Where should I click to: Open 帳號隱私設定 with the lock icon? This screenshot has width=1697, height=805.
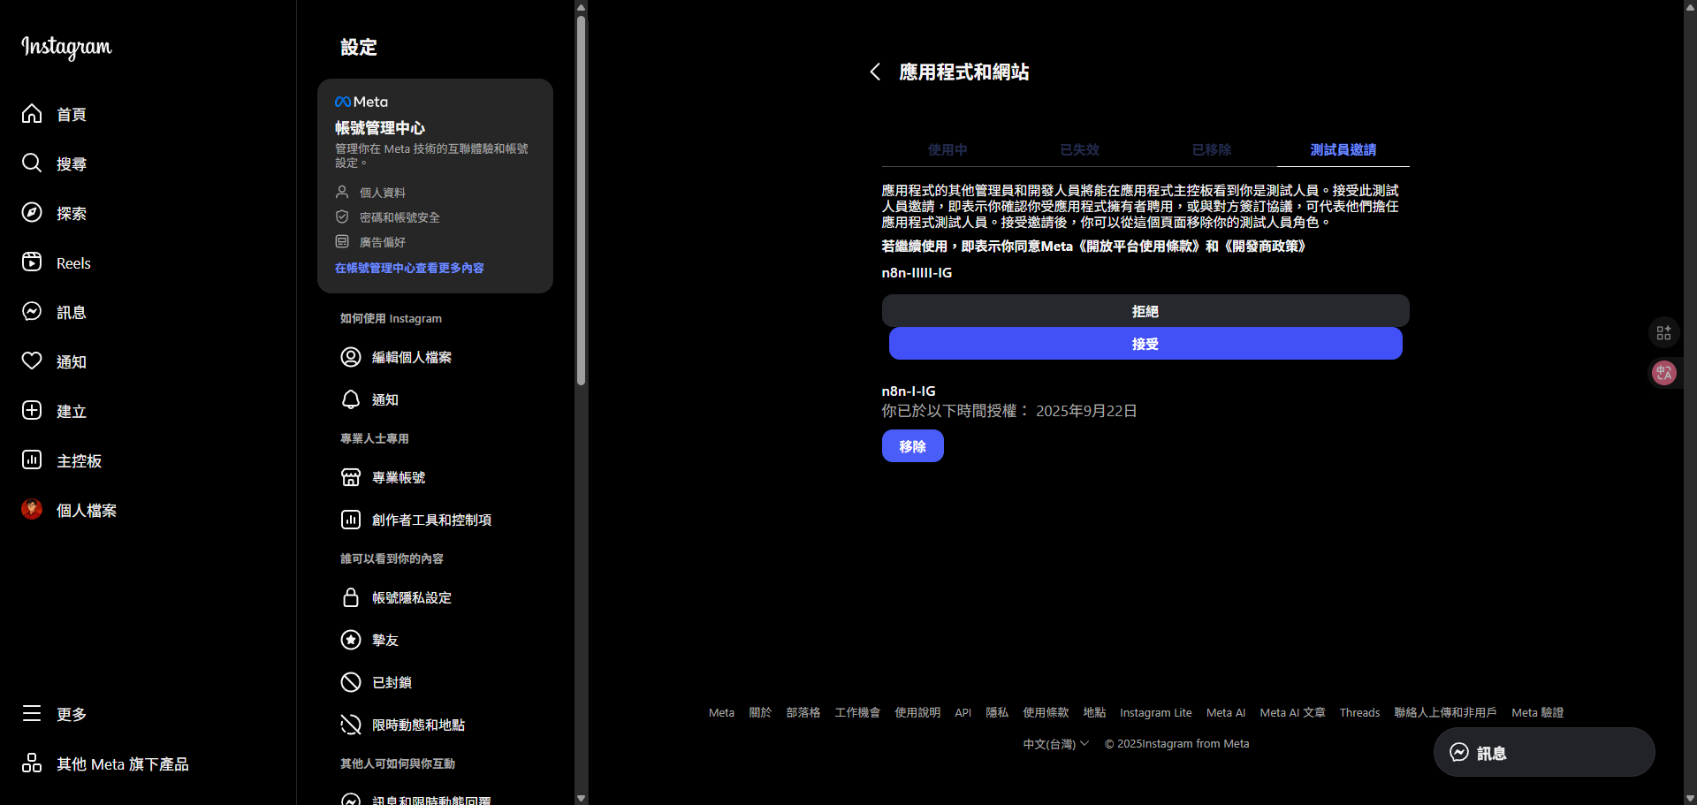click(x=351, y=597)
